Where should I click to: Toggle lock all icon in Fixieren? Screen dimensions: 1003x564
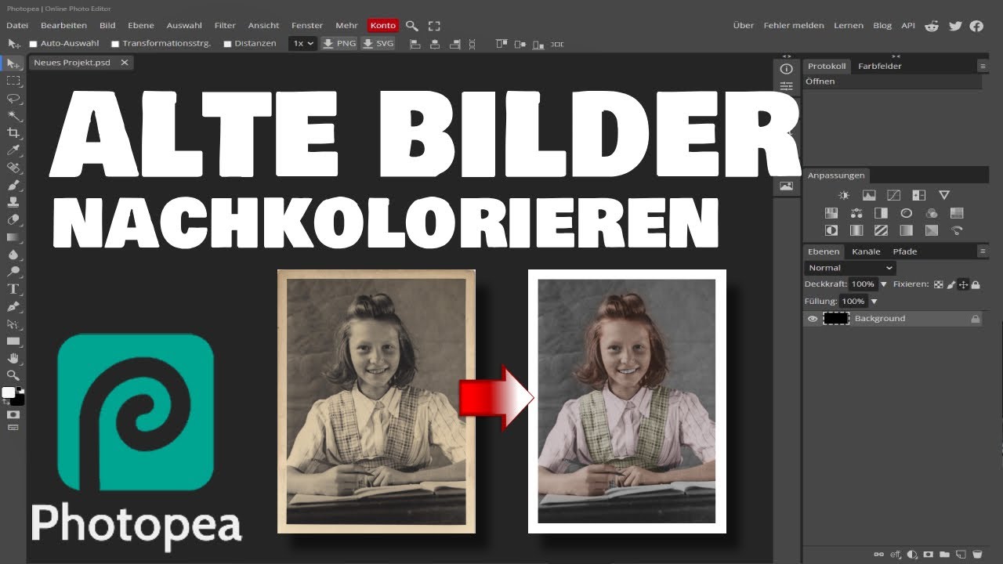[x=976, y=284]
